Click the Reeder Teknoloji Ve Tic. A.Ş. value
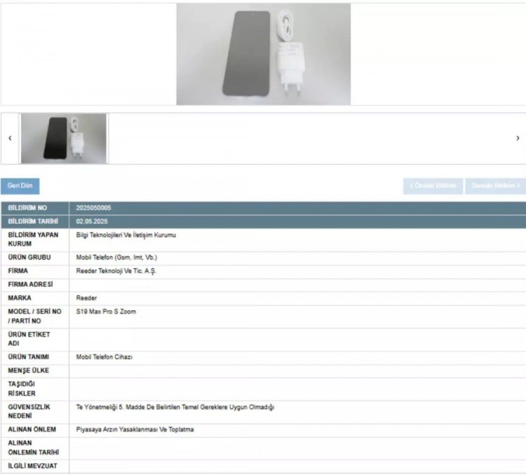 [116, 271]
